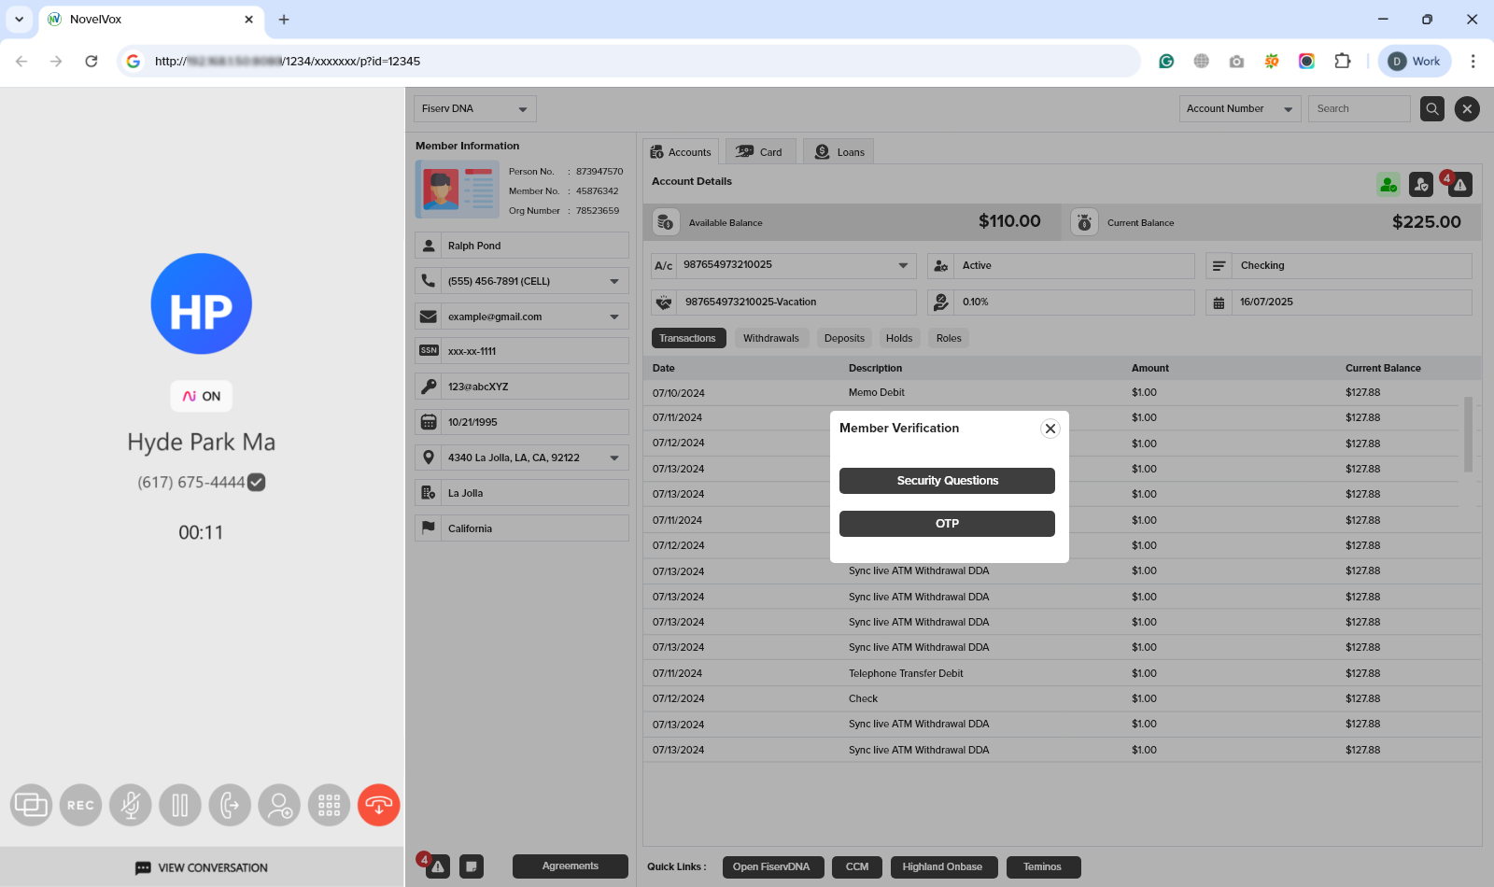Click the key password icon

pyautogui.click(x=429, y=387)
